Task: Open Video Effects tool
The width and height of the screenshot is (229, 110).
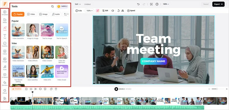Action: coord(33,54)
